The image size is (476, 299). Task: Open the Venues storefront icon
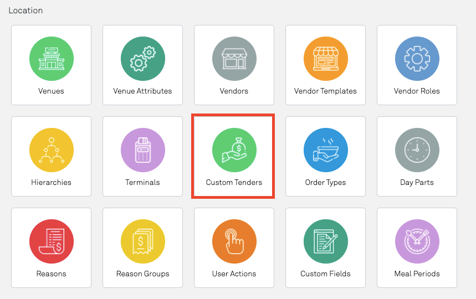point(51,59)
